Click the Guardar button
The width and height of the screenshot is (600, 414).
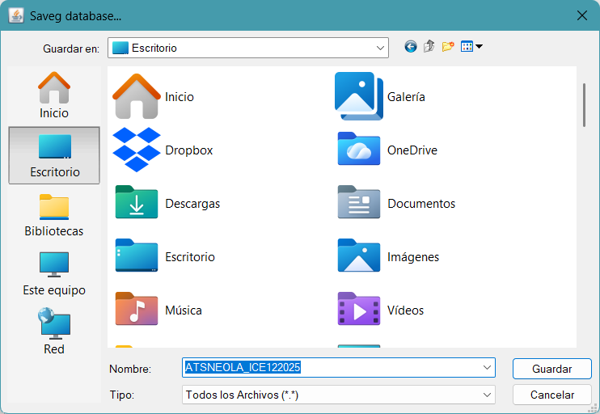click(551, 369)
